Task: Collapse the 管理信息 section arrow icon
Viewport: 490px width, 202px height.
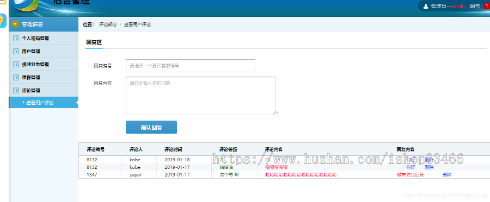Action: tap(16, 24)
